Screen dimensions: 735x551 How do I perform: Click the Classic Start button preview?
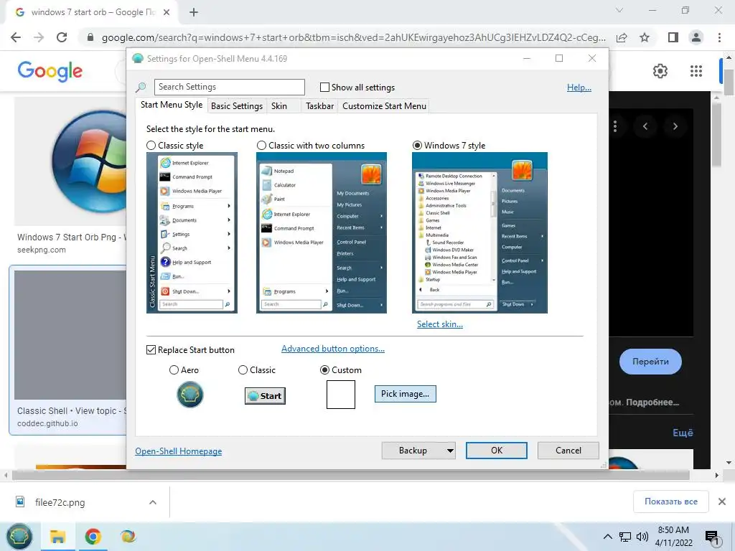[265, 396]
